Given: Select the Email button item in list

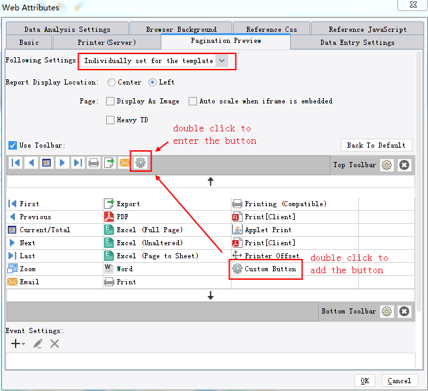Looking at the screenshot, I should click(x=55, y=282).
